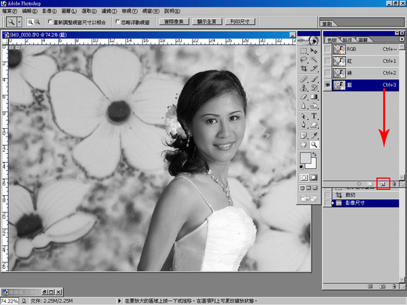The image size is (407, 305).
Task: Pick the Lasso tool
Action: pos(304,60)
